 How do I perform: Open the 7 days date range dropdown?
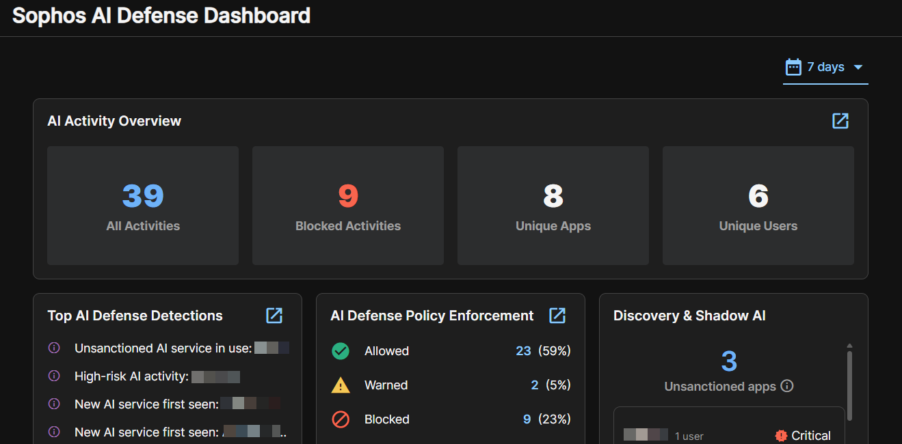point(825,68)
